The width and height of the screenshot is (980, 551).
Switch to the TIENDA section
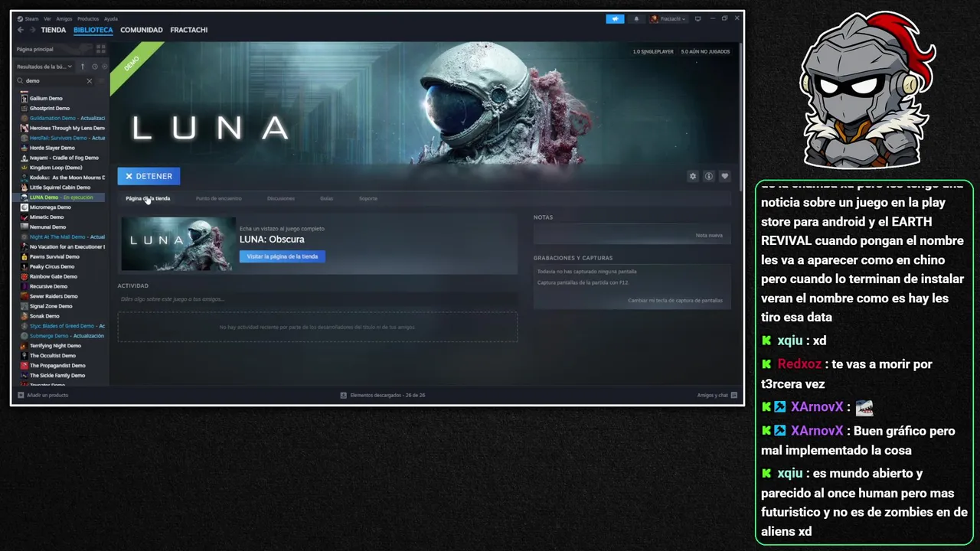pyautogui.click(x=54, y=30)
